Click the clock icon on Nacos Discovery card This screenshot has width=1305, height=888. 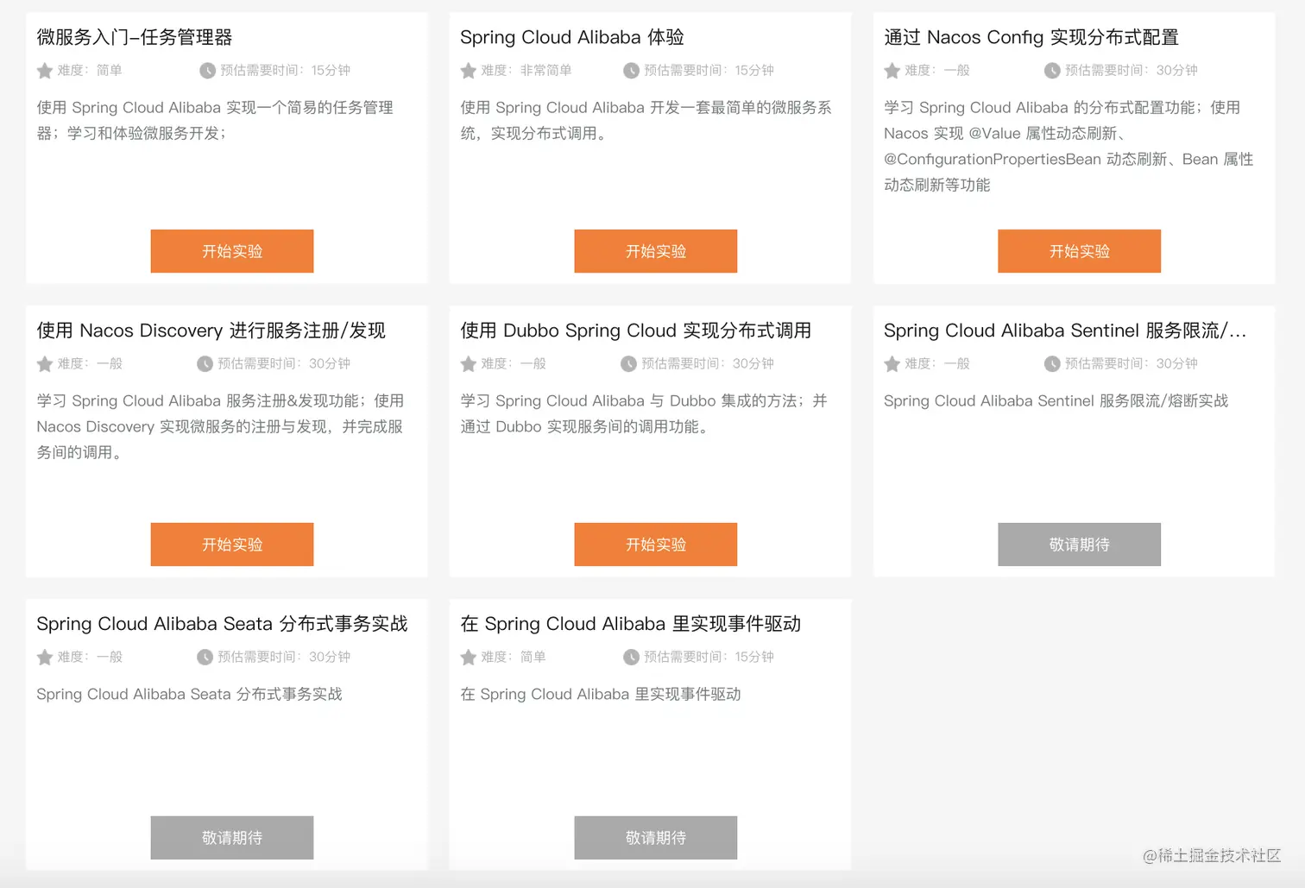pyautogui.click(x=205, y=364)
